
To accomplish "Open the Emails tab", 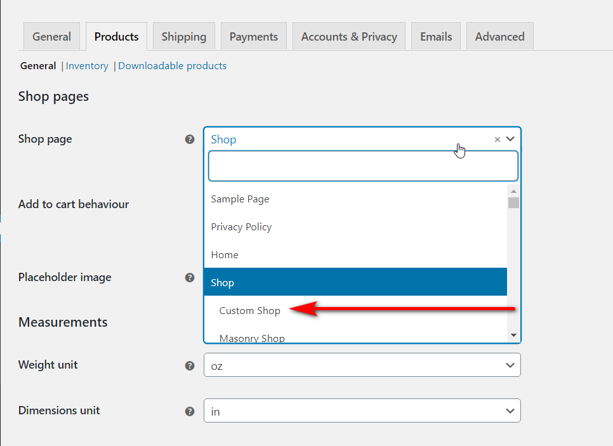I will [x=436, y=36].
